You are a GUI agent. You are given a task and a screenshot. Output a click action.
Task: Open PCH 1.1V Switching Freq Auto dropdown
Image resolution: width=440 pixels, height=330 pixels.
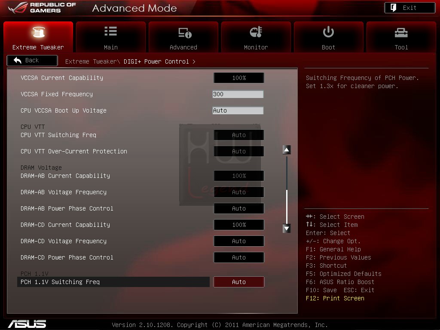click(x=239, y=282)
